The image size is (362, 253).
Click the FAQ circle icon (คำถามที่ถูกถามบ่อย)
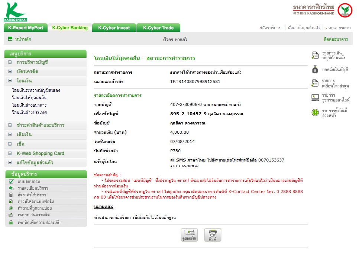click(x=11, y=208)
